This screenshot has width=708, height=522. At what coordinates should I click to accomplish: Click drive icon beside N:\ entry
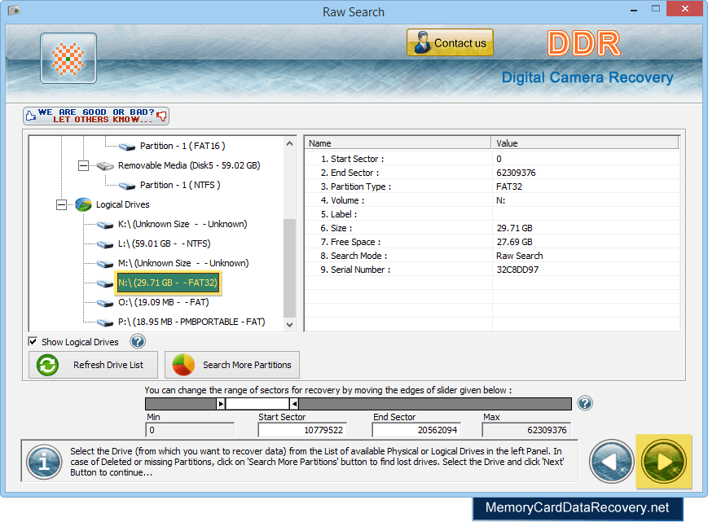105,283
